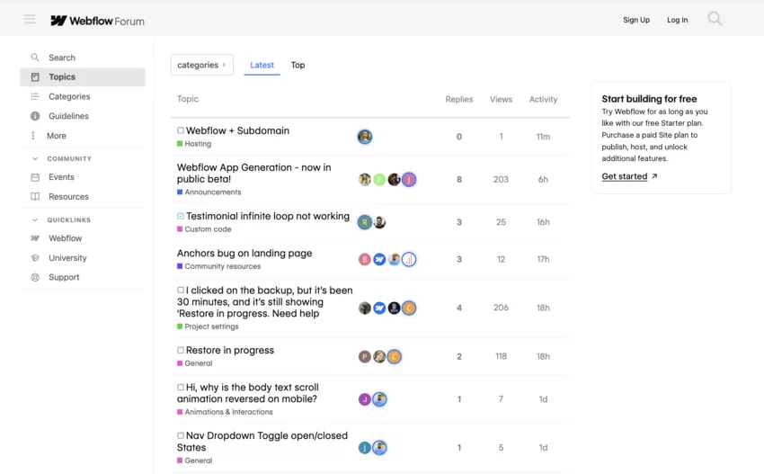
Task: Click the Events calendar icon
Action: (35, 177)
